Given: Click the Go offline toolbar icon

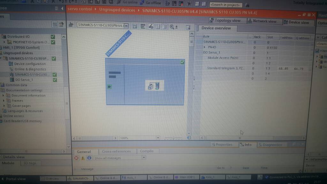Looking at the screenshot, I should [x=142, y=3].
